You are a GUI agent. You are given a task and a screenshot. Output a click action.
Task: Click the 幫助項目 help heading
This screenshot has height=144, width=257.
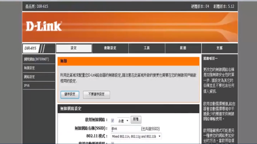[x=210, y=58]
